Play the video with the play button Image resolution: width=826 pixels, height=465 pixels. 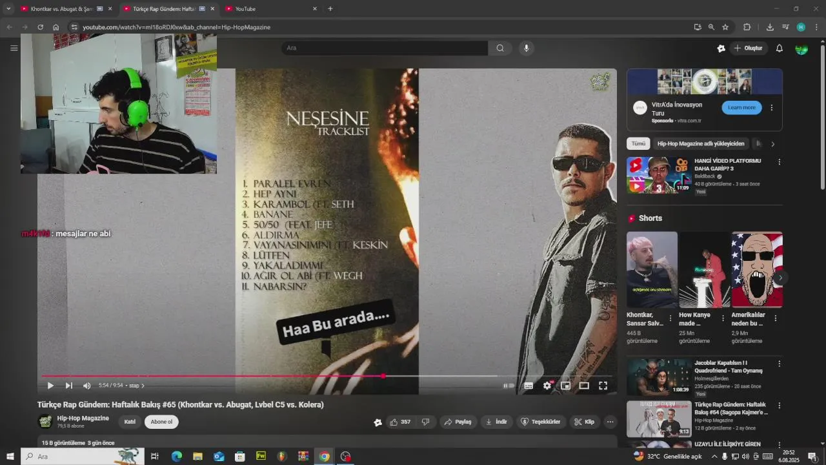(50, 386)
